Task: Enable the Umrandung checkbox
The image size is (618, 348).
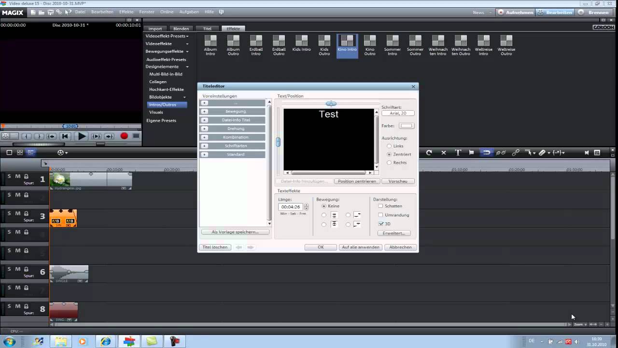Action: [x=380, y=215]
